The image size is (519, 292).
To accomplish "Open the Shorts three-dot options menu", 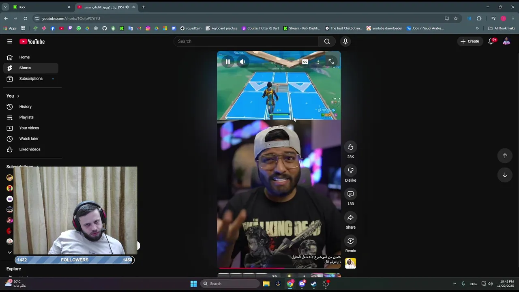I will coord(318,62).
